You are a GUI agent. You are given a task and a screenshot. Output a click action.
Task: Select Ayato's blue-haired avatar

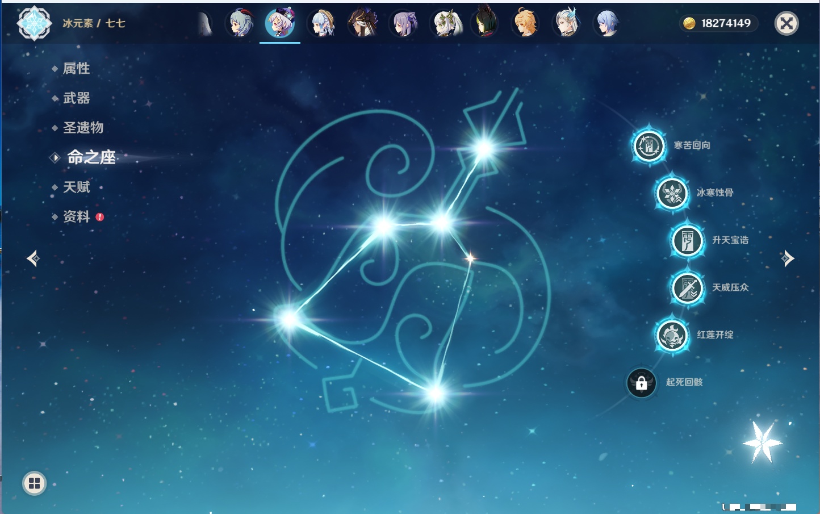[607, 23]
